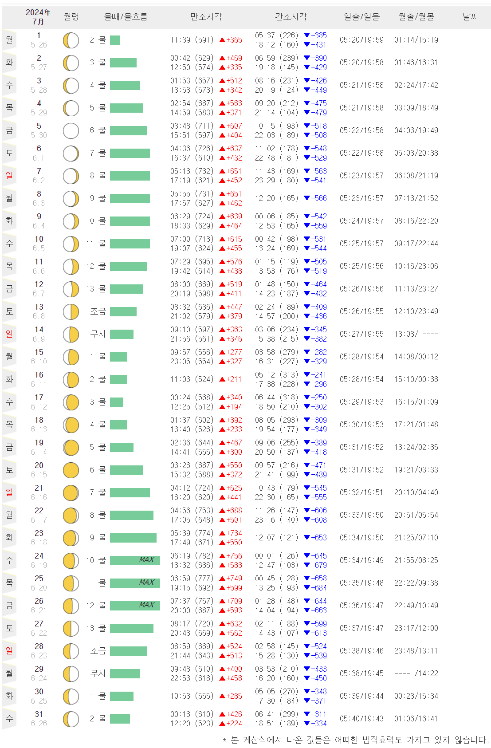Click the green tide bar for July 23
Screen dimensions: 491x748
(x=133, y=538)
